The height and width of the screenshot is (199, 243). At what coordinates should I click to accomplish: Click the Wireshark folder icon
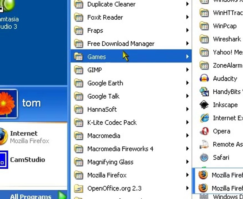pos(204,39)
